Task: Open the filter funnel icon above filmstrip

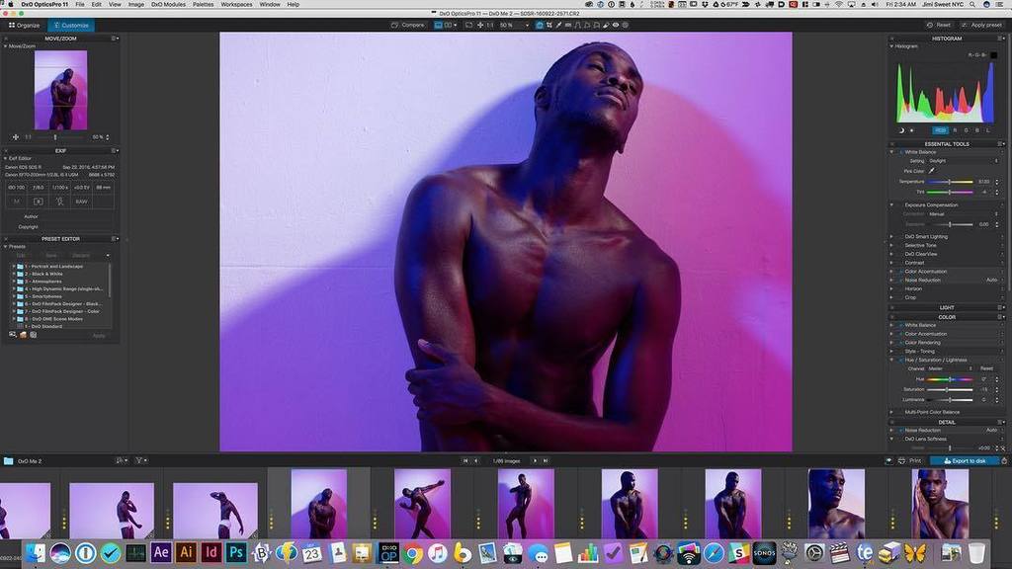Action: coord(140,460)
